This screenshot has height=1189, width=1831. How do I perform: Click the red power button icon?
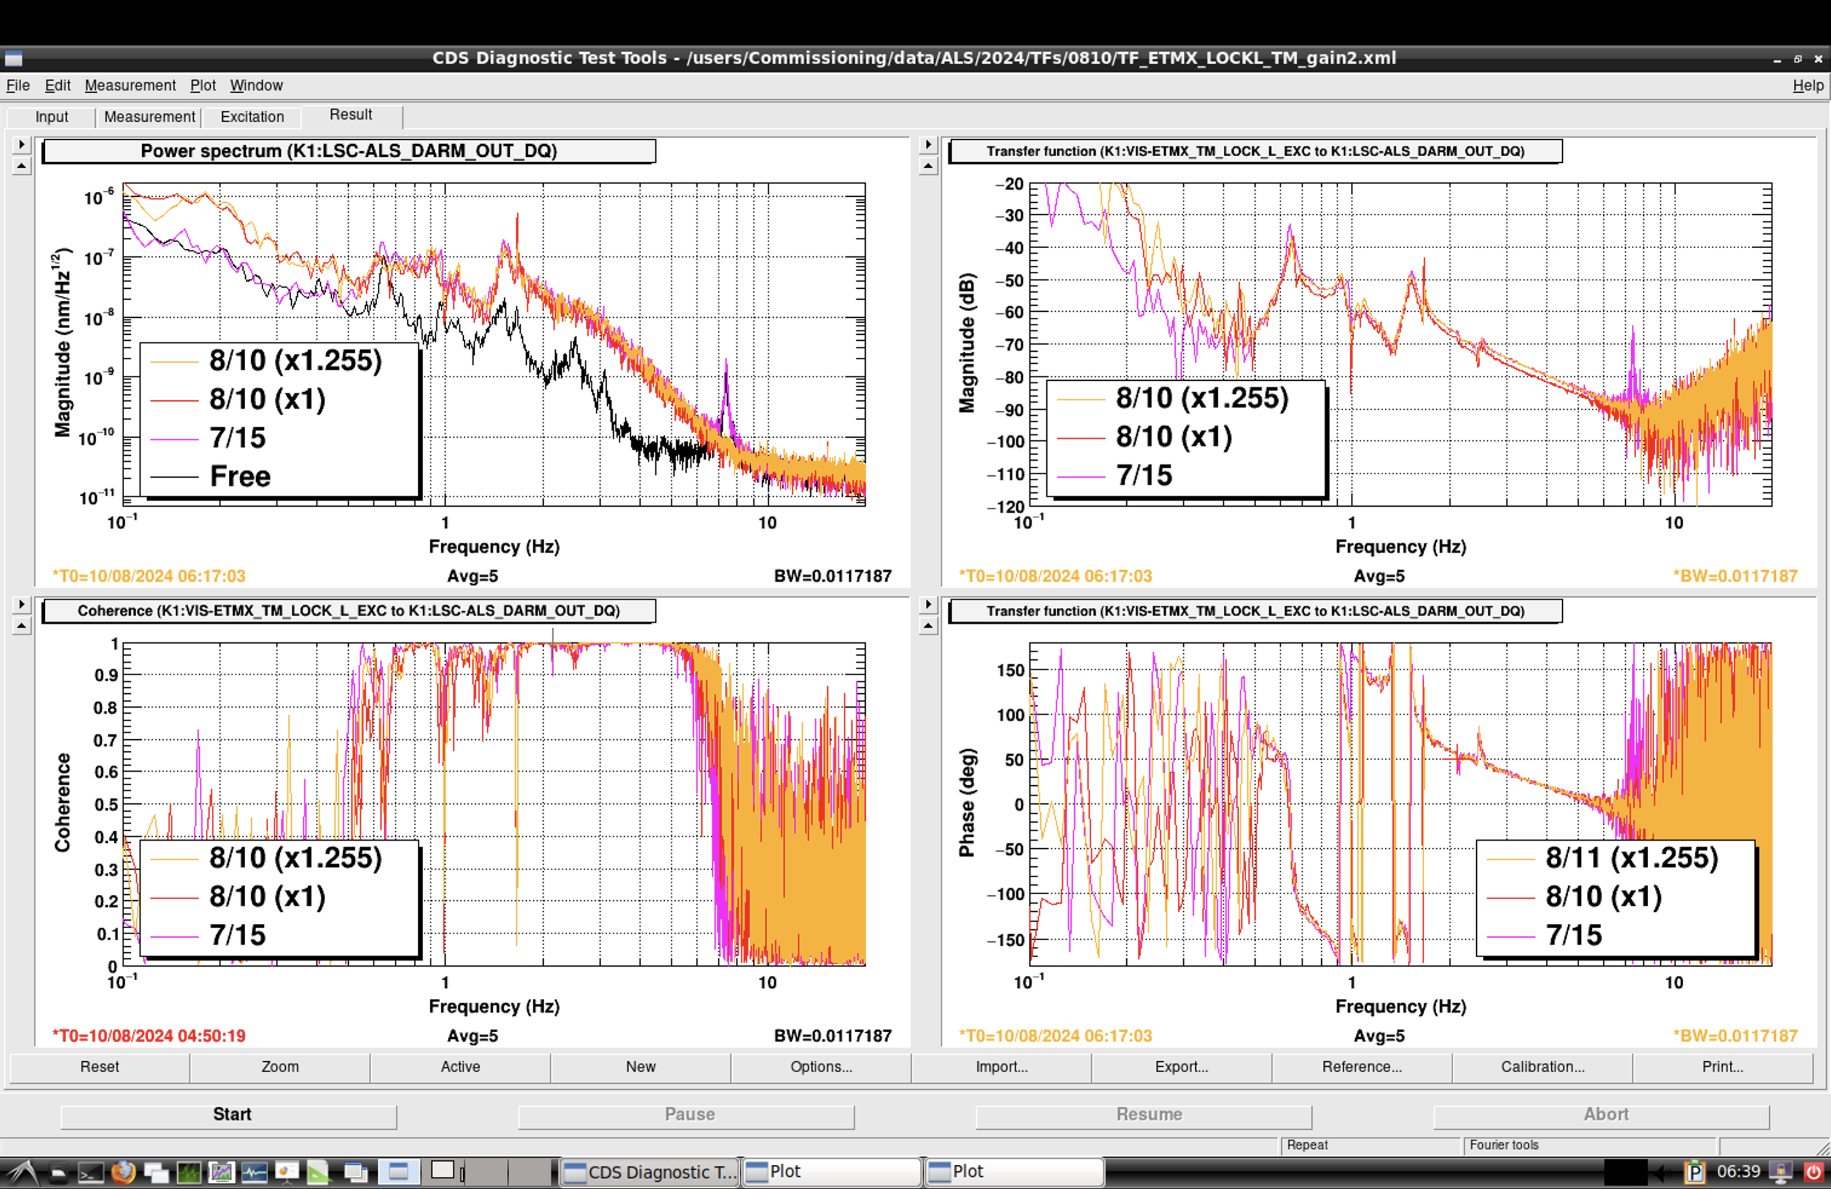click(x=1814, y=1172)
